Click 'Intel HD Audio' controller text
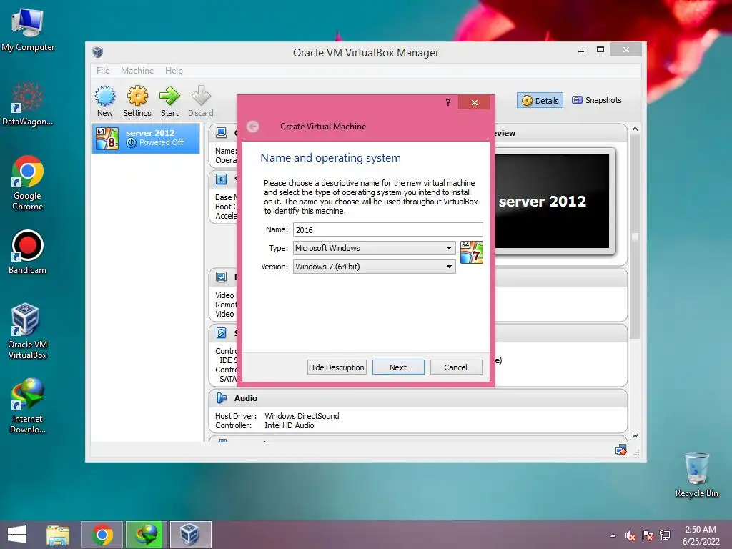Viewport: 732px width, 549px height. (290, 425)
